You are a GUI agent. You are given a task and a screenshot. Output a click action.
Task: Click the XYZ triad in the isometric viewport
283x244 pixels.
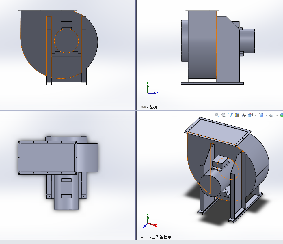pos(150,221)
